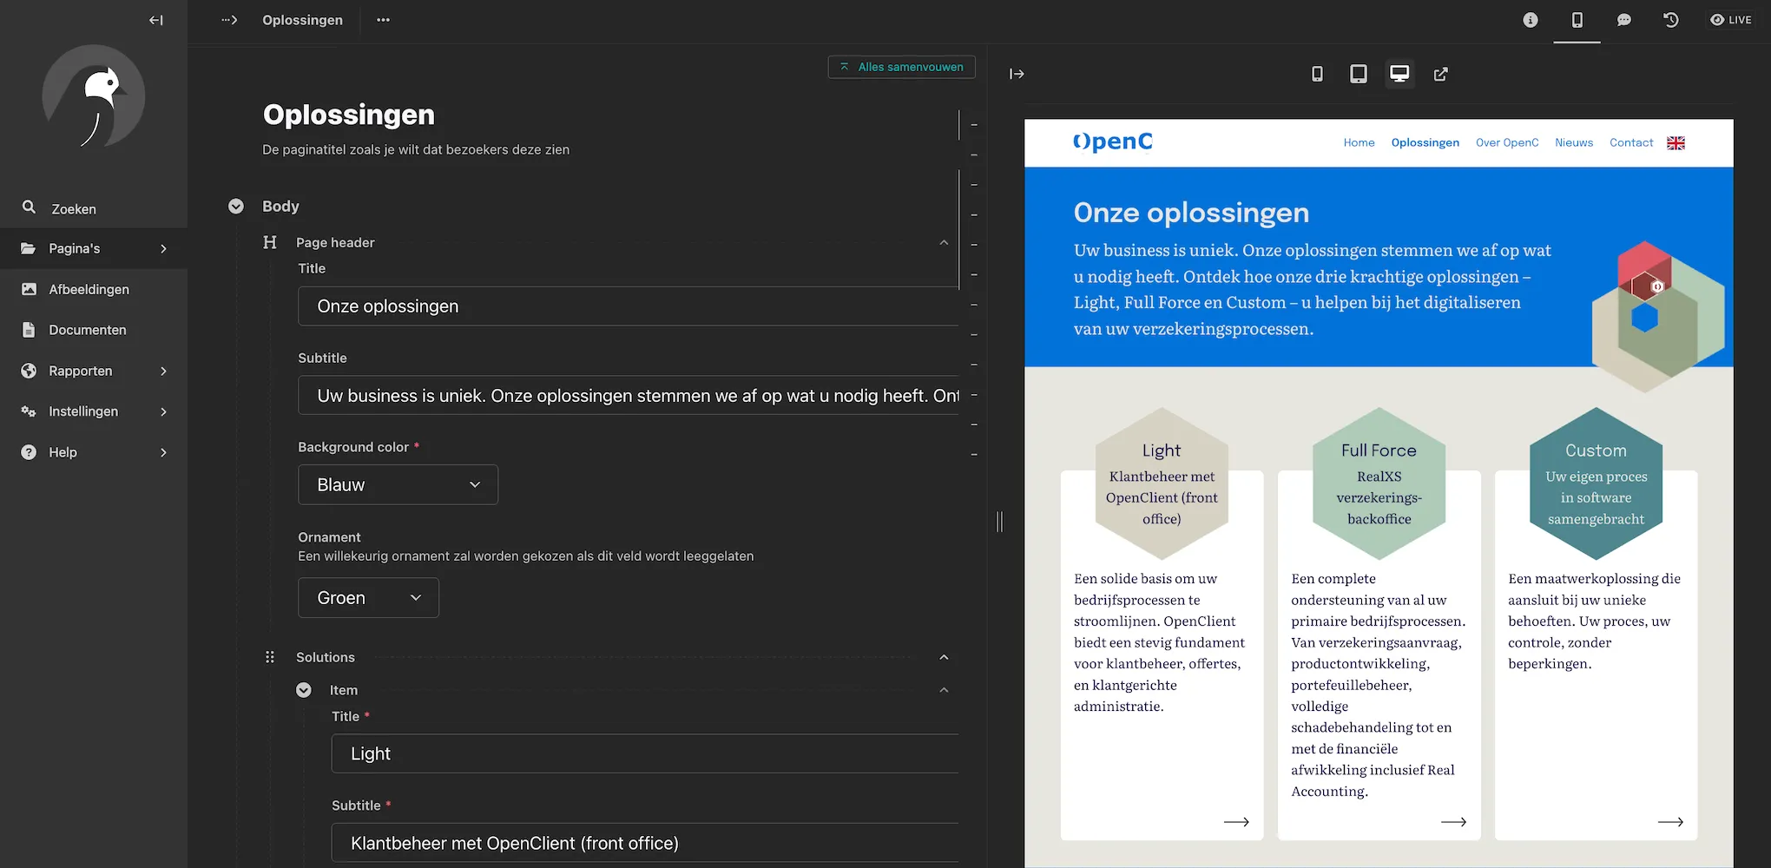This screenshot has width=1771, height=868.
Task: Click the info status icon in header
Action: [x=1531, y=20]
